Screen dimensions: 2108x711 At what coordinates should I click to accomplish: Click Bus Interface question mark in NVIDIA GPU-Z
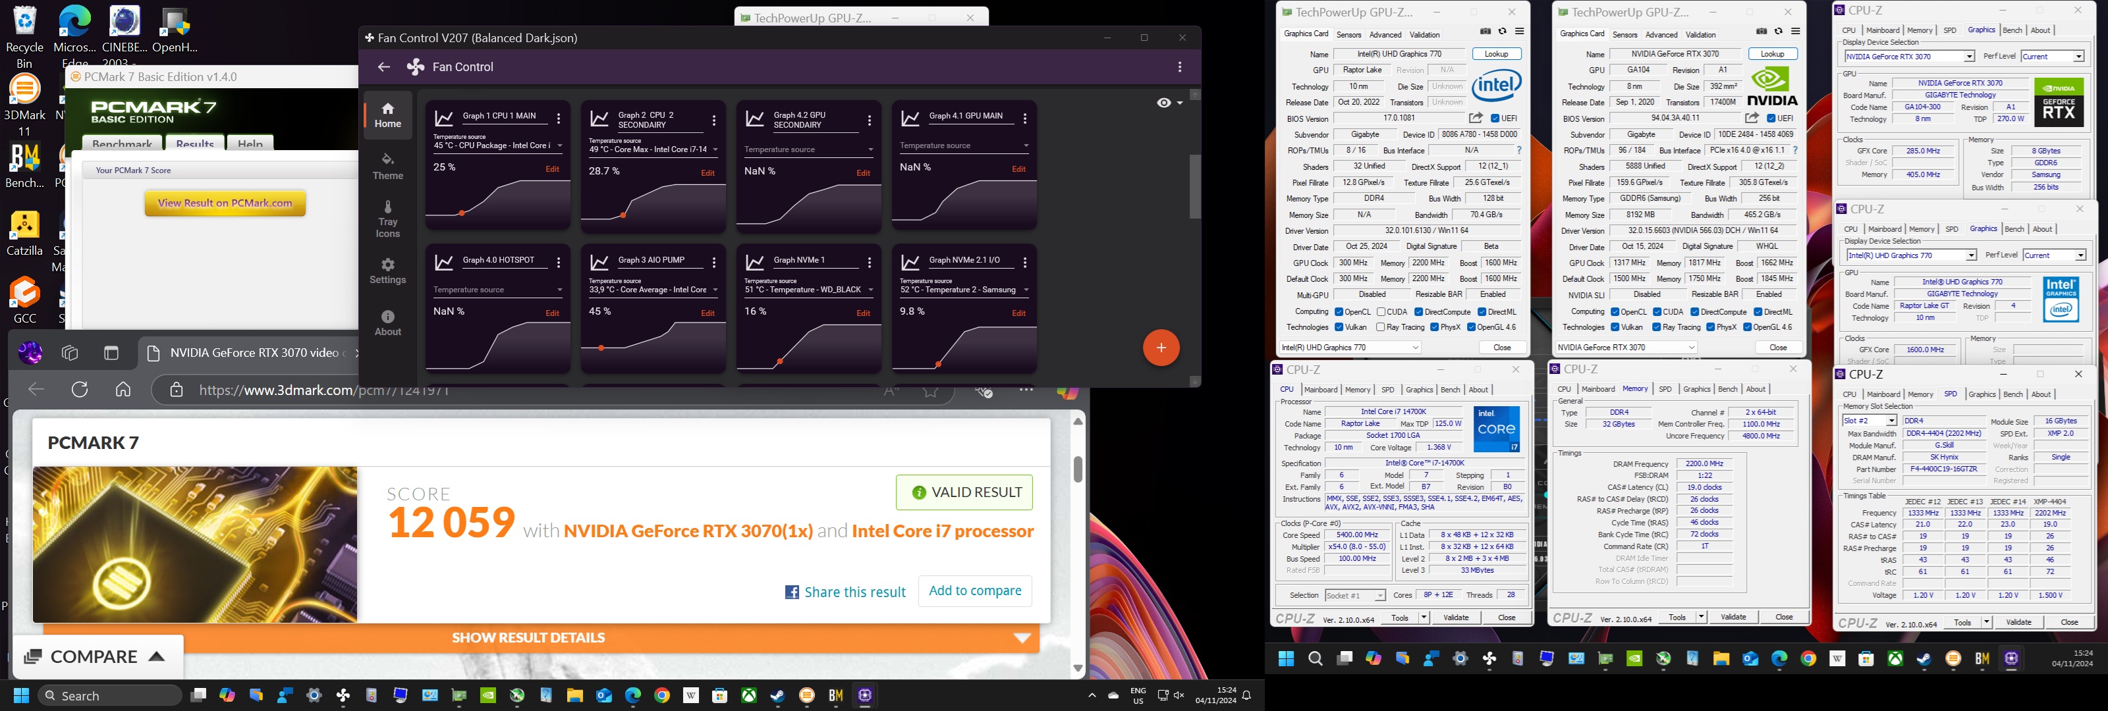[x=1794, y=151]
